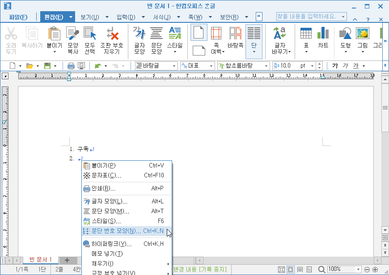Open font dropdown 함초롬바탕
Image resolution: width=389 pixels, height=275 pixels.
point(243,66)
